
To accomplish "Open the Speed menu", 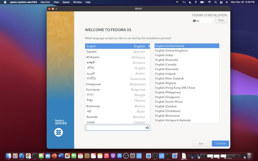I will 66,2.
